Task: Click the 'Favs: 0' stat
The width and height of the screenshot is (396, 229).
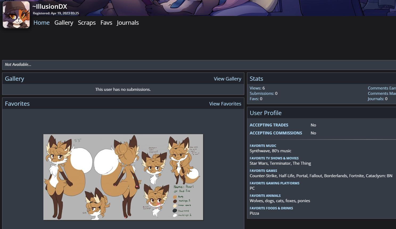Action: pos(256,99)
